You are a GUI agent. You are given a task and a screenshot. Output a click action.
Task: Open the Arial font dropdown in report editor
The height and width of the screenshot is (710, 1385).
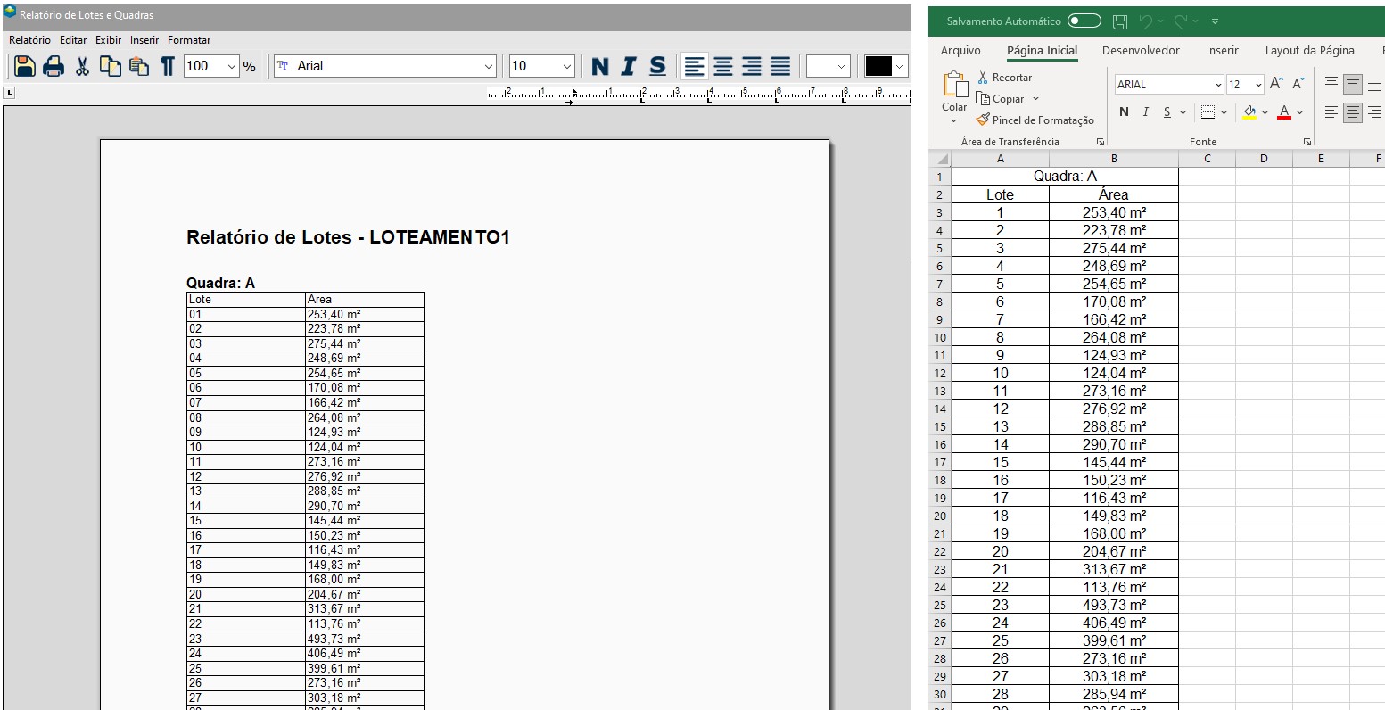[488, 66]
